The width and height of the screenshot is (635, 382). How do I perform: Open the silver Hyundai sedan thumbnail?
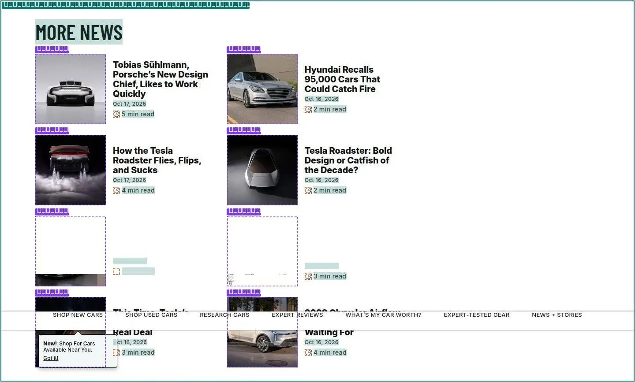pos(262,89)
